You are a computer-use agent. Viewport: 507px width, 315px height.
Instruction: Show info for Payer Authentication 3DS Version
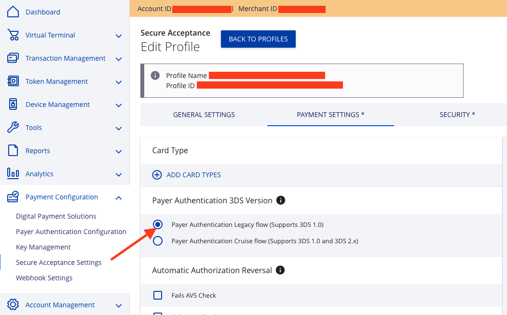click(x=281, y=200)
